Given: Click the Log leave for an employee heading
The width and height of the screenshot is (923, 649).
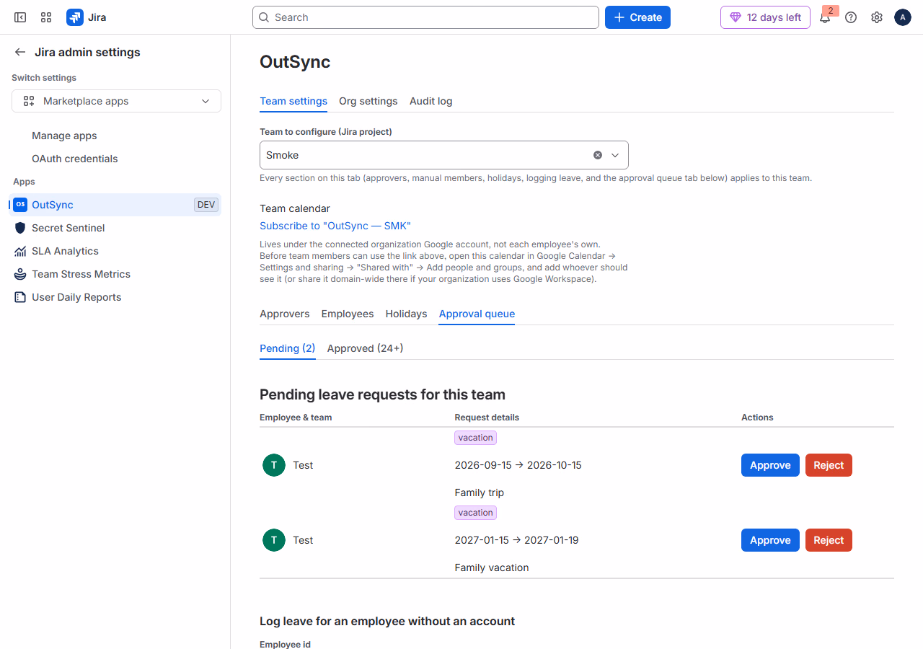Looking at the screenshot, I should 387,621.
